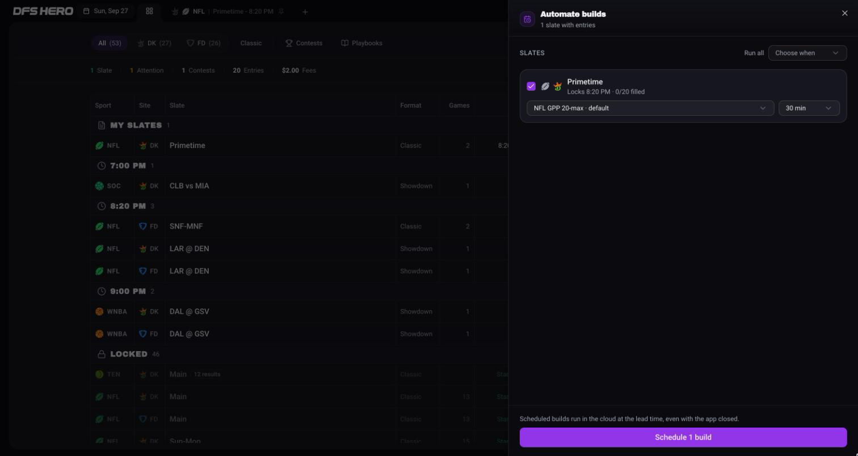Screen dimensions: 858x456
Task: Close the Automate builds panel
Action: [x=844, y=14]
